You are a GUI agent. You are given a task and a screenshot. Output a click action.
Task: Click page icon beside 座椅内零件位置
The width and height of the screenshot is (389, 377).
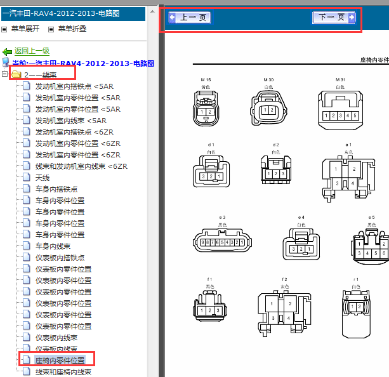(26, 360)
